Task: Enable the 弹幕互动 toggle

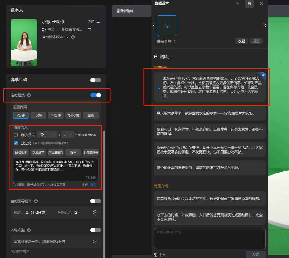Action: click(x=95, y=80)
